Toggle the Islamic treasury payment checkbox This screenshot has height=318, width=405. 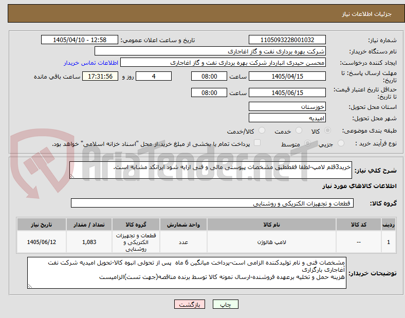click(x=257, y=143)
